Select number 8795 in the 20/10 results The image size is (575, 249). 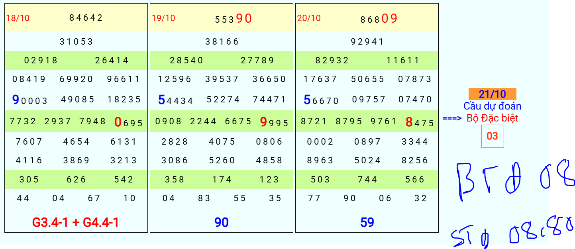[349, 122]
